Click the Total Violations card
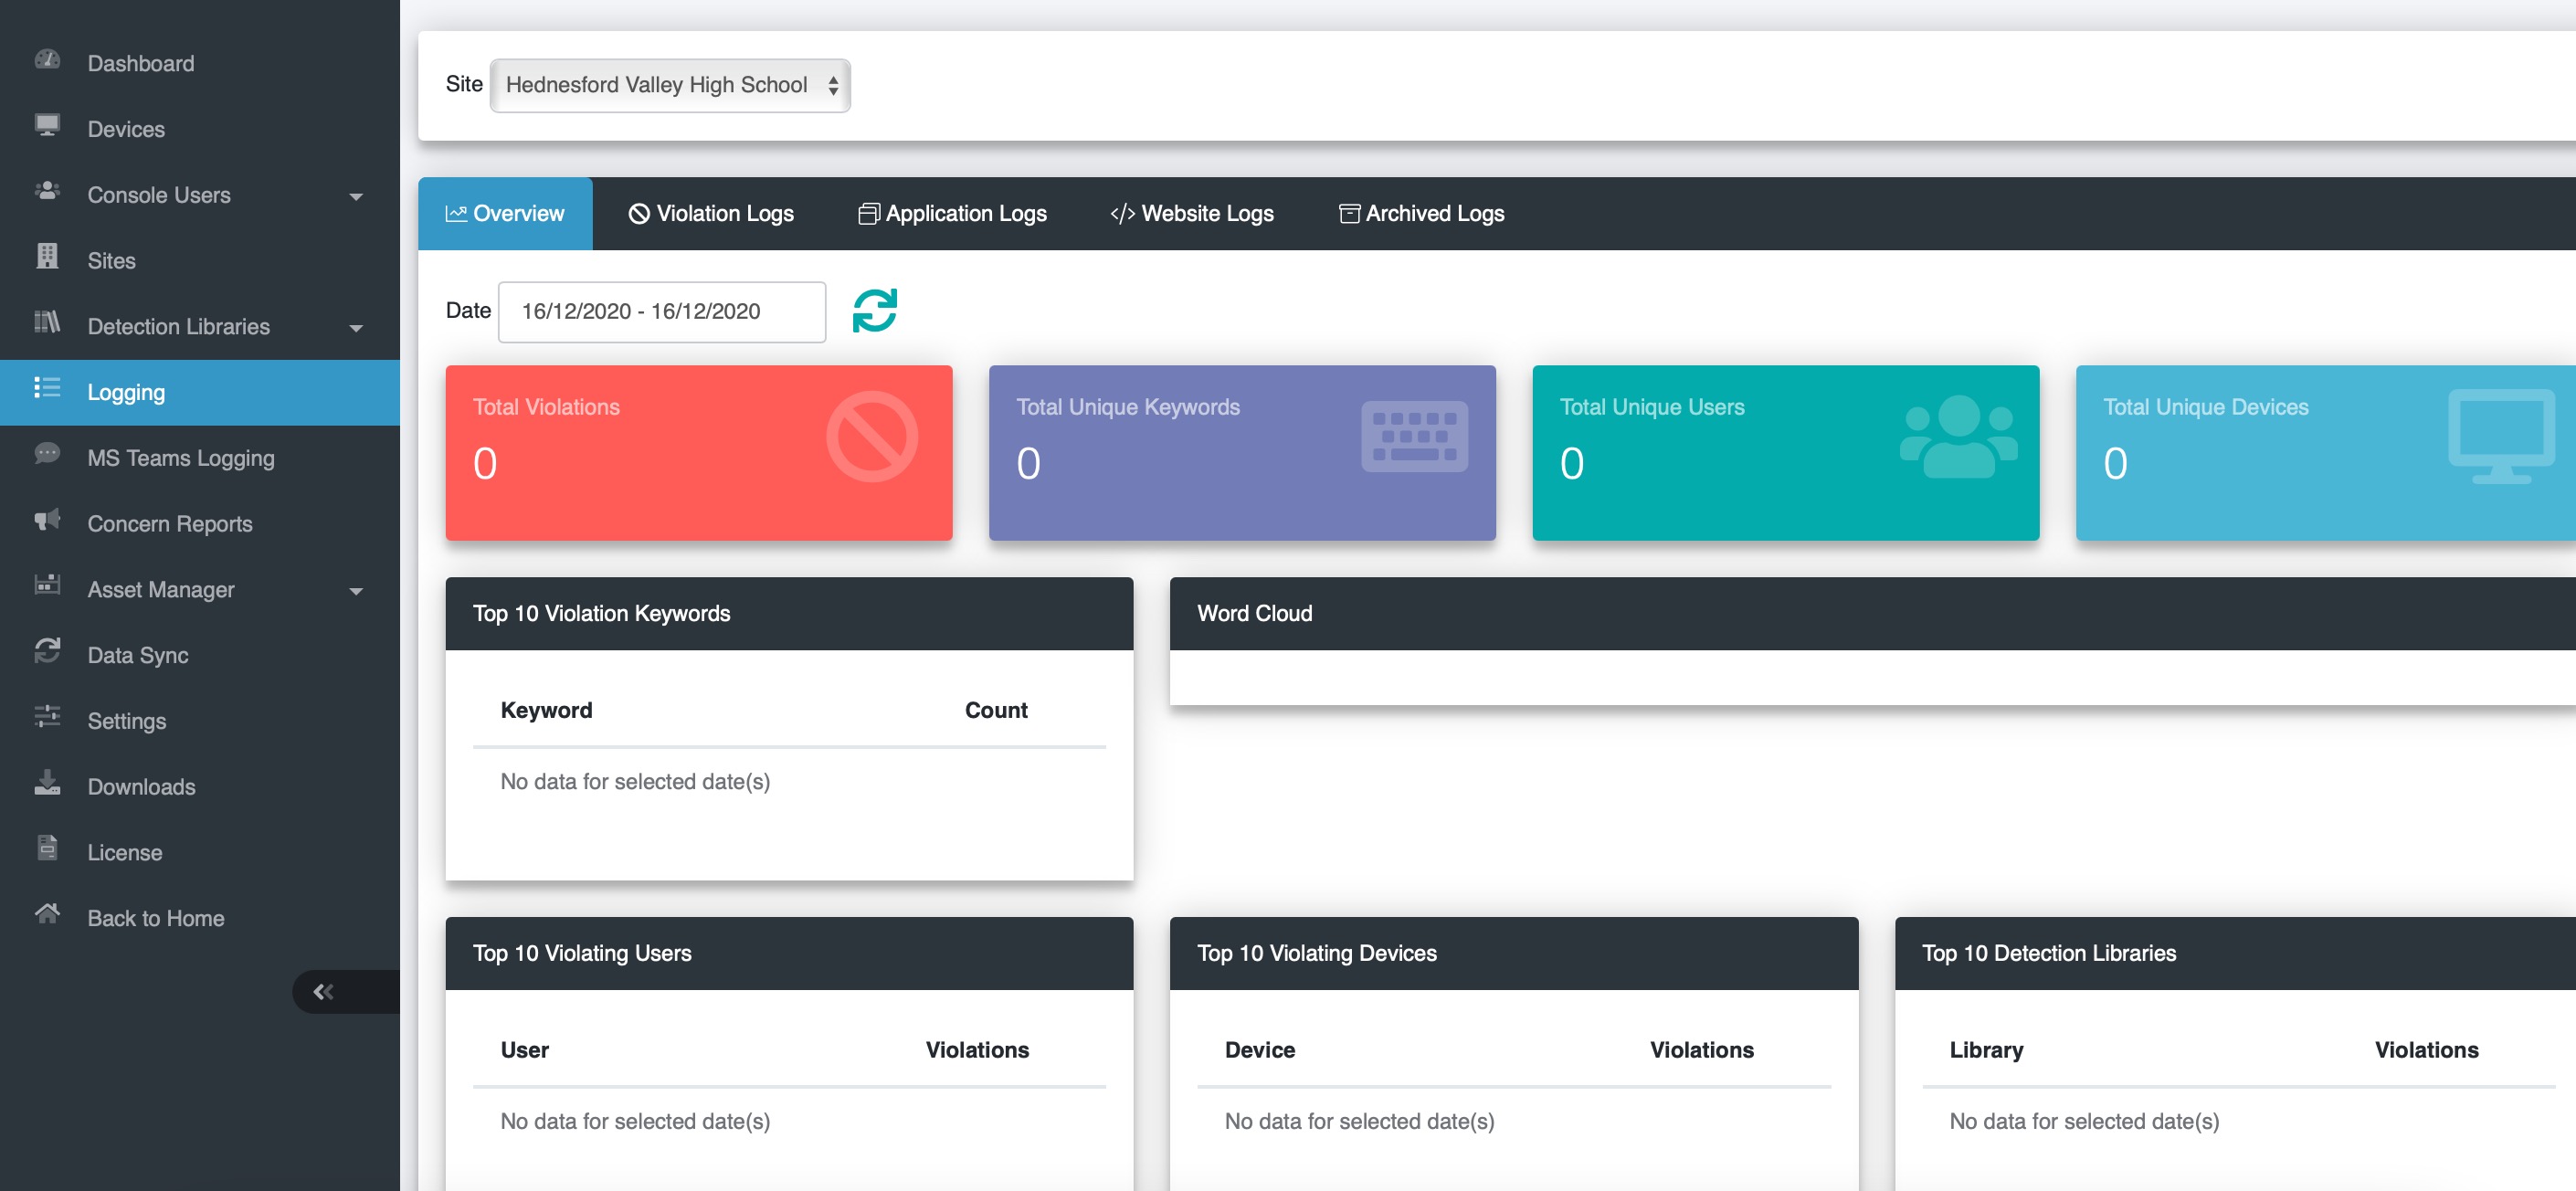The height and width of the screenshot is (1191, 2576). pos(699,453)
